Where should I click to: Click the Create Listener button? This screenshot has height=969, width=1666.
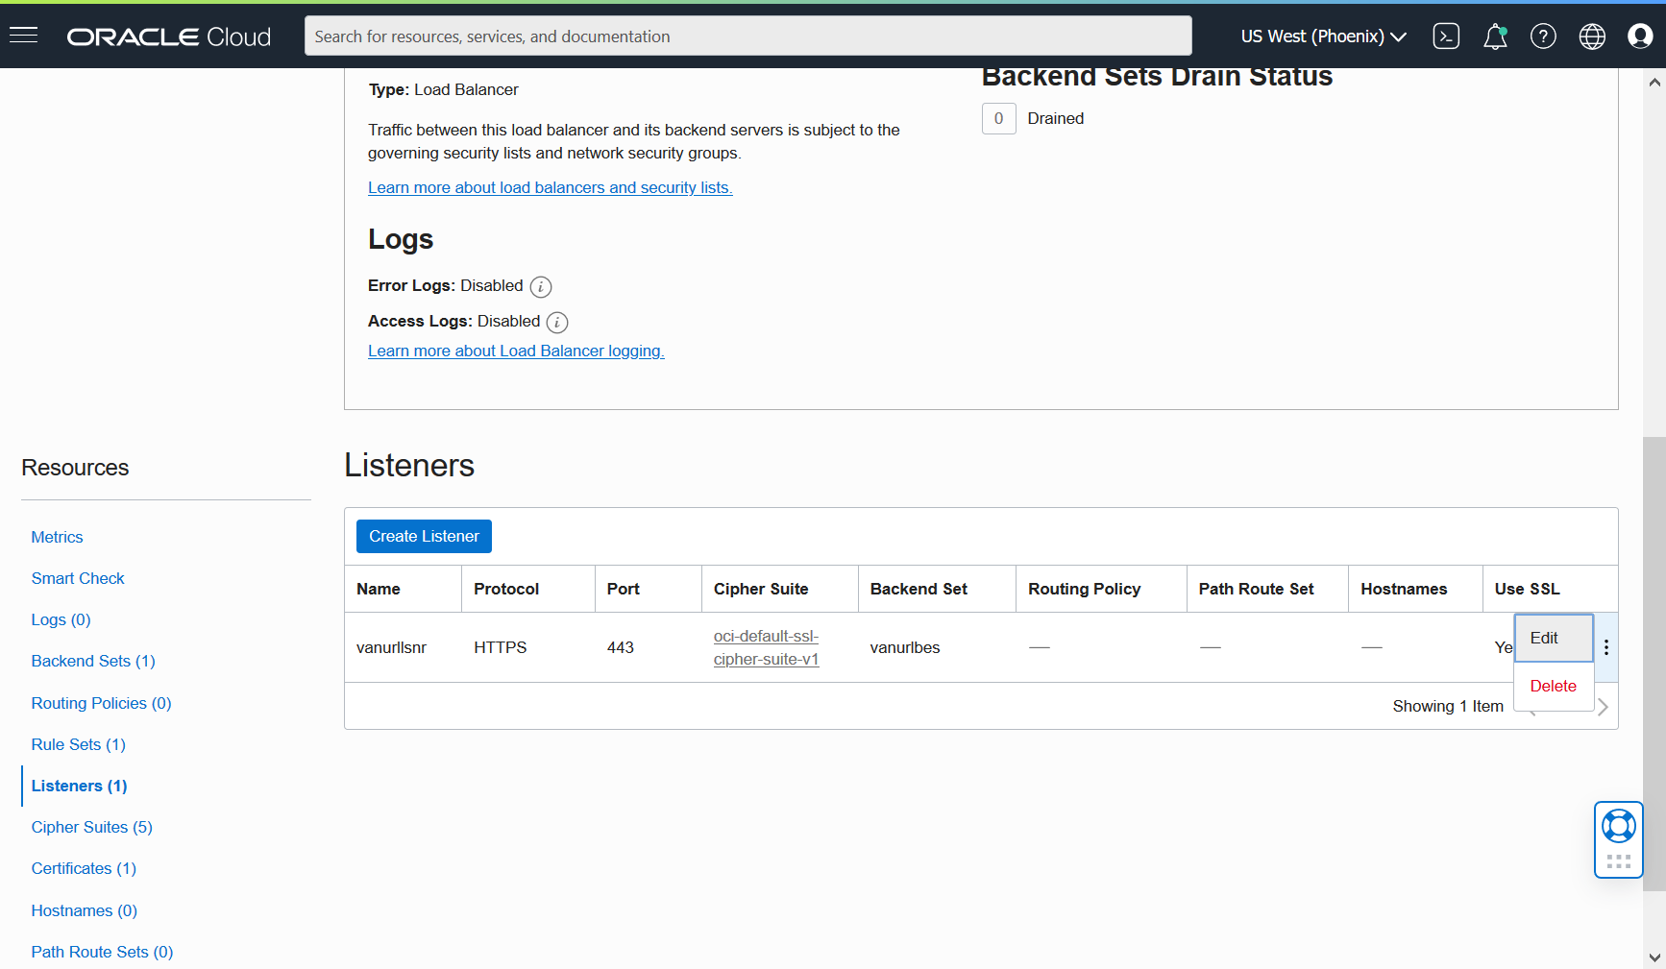[424, 536]
